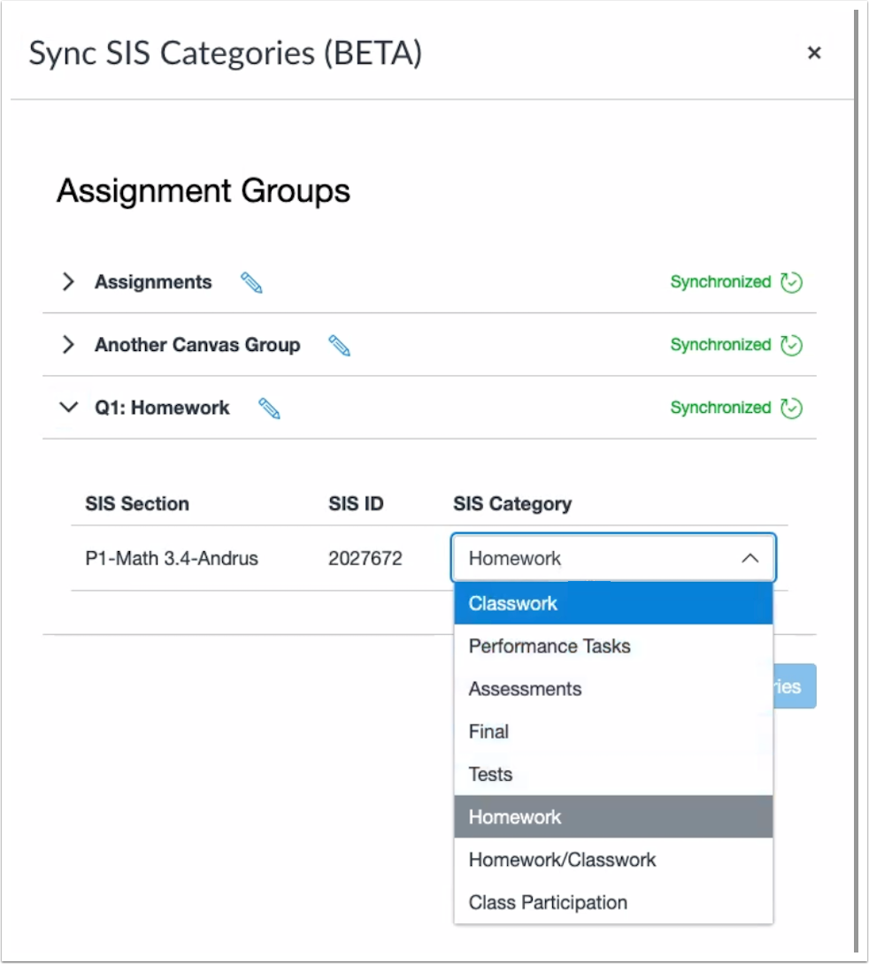This screenshot has width=869, height=964.
Task: Click the Synchronized status icon for Assignments
Action: point(792,281)
